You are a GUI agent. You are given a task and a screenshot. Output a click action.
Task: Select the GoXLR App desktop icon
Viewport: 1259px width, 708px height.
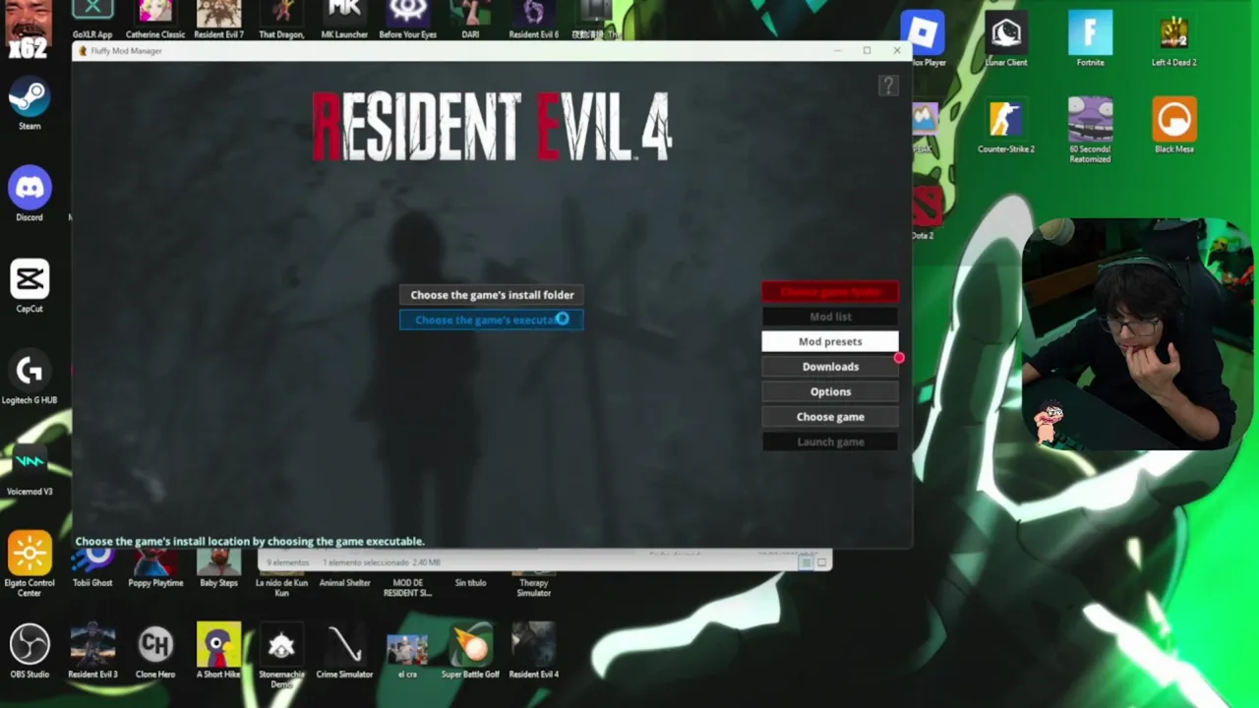click(x=92, y=20)
